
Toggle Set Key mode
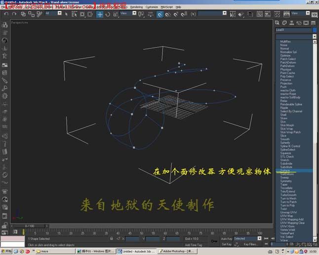pyautogui.click(x=226, y=244)
